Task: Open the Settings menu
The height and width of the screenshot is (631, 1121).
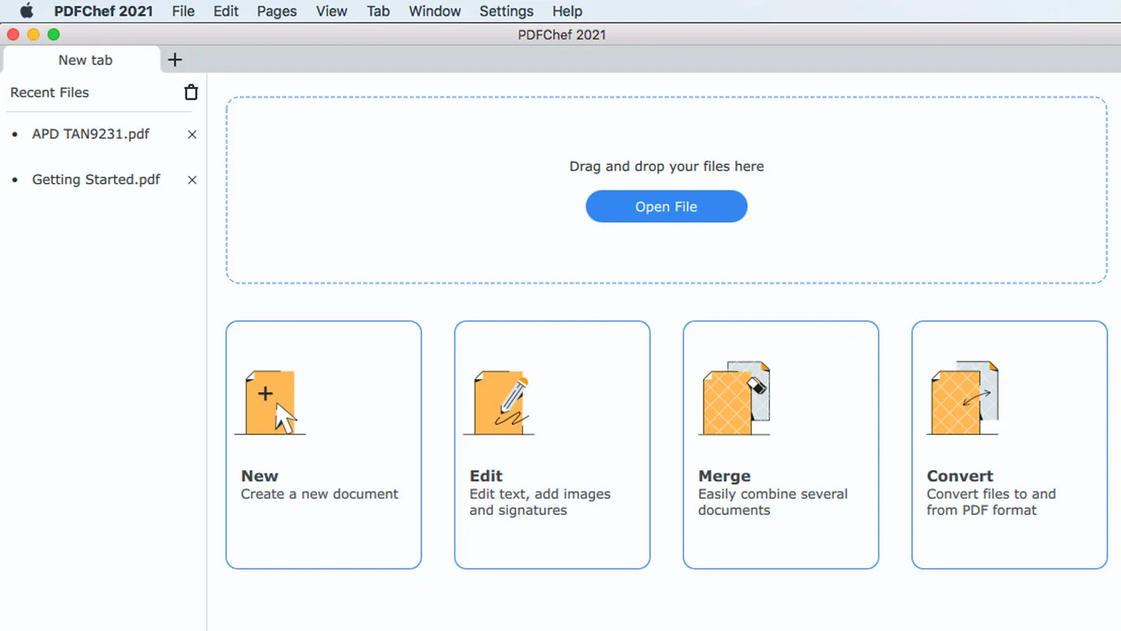Action: click(x=506, y=11)
